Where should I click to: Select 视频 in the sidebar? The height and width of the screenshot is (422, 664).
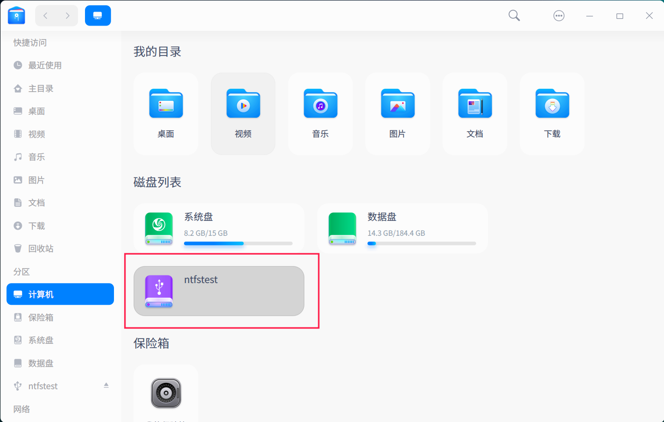click(60, 134)
